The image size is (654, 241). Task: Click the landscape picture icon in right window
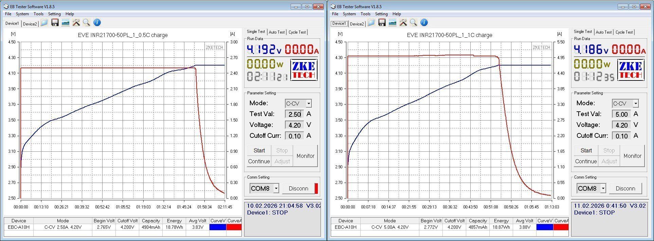pos(392,23)
